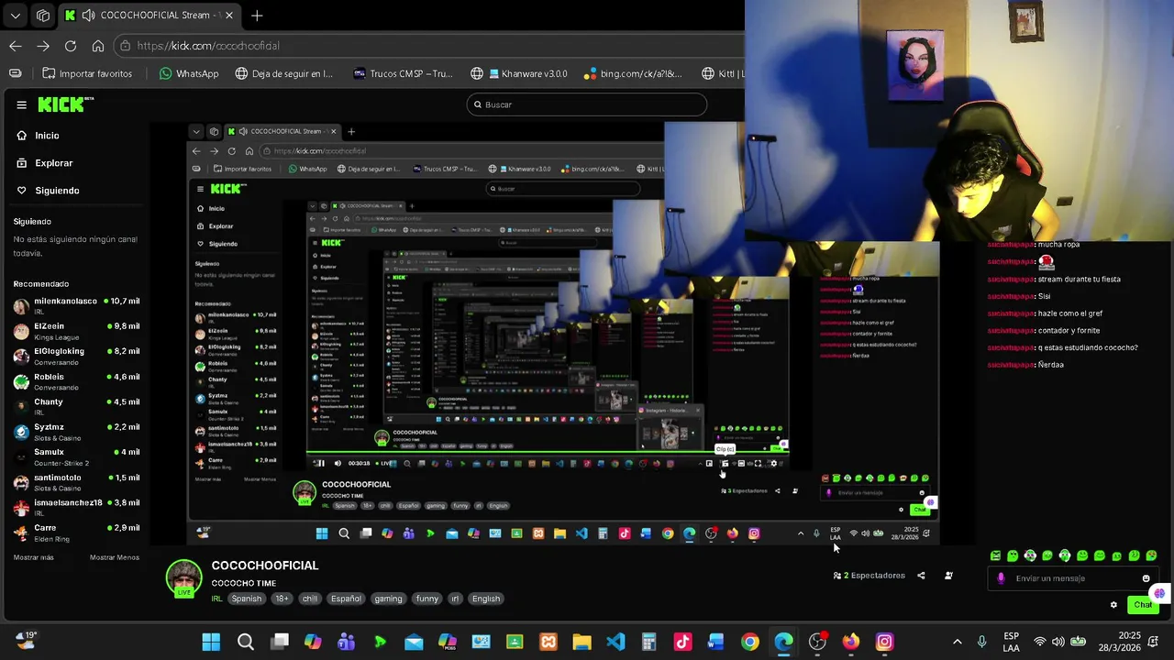Open the ESP LAA language switcher
Viewport: 1174px width, 660px height.
coord(1011,642)
